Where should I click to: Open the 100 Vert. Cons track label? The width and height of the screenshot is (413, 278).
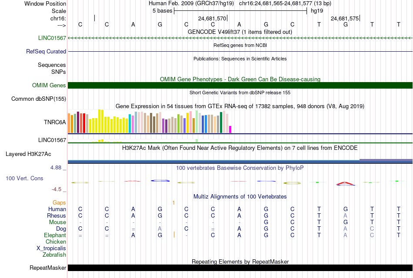(24, 178)
